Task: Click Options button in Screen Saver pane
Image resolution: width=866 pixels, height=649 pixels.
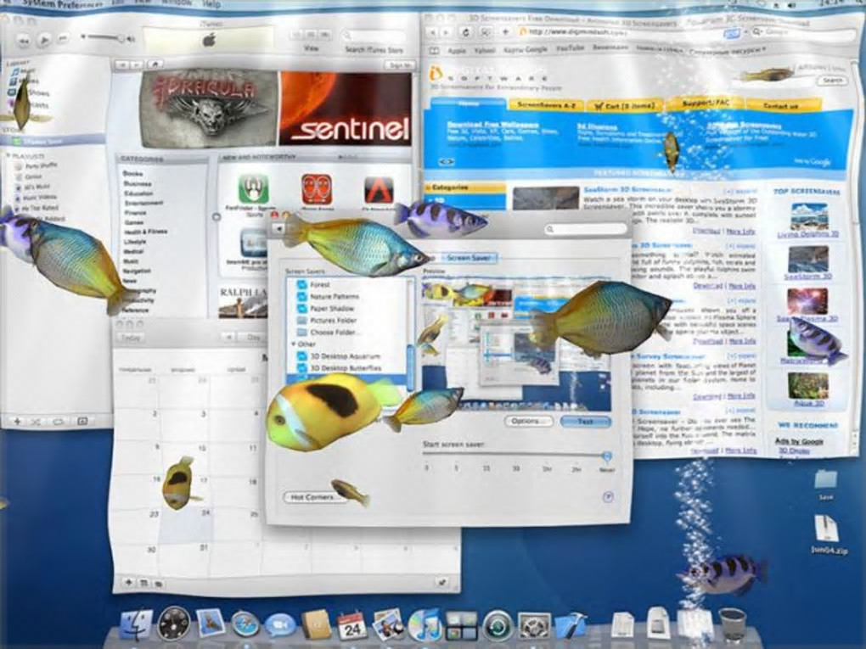Action: coord(529,421)
